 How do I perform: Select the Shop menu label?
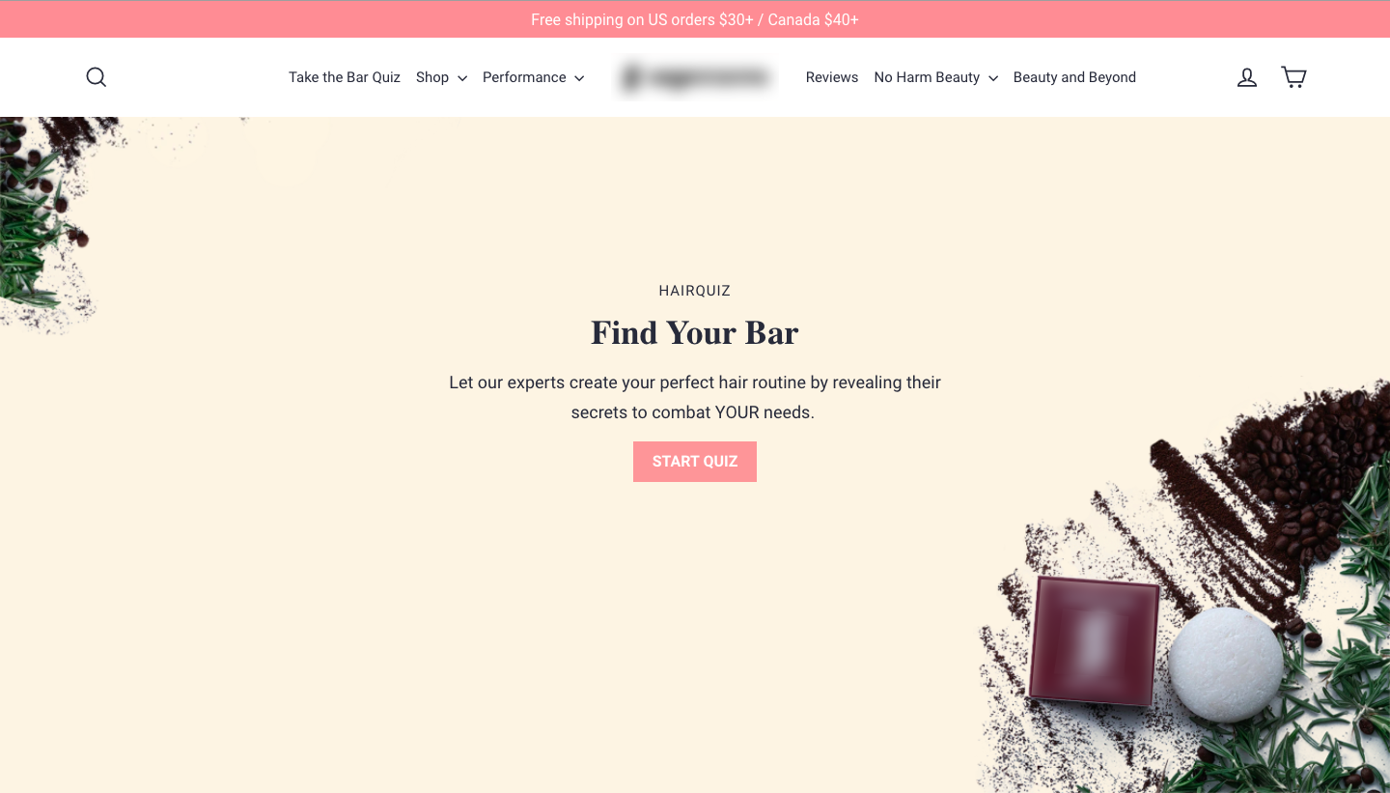[x=432, y=77]
